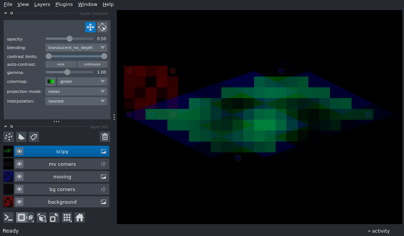Add a new labels layer
The height and width of the screenshot is (236, 404).
34,137
